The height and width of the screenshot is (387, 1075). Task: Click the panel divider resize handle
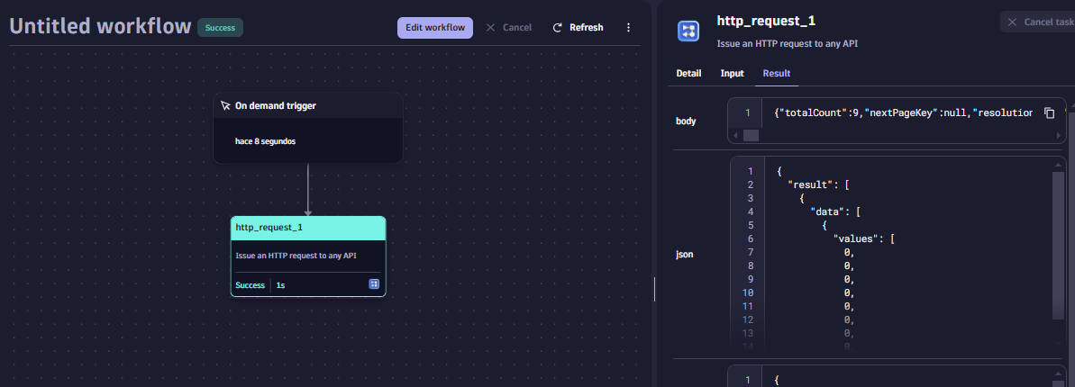click(654, 288)
